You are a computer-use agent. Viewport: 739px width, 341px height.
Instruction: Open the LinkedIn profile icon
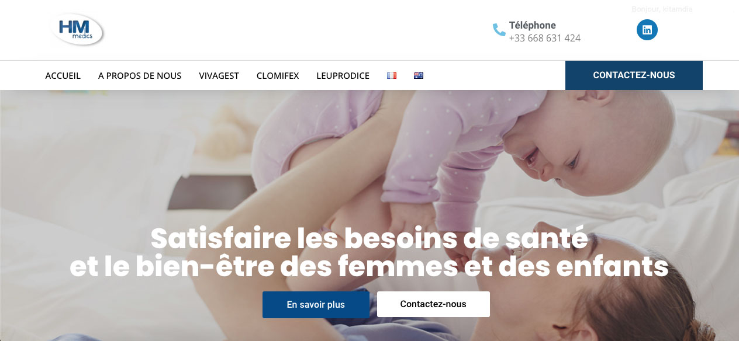(647, 30)
